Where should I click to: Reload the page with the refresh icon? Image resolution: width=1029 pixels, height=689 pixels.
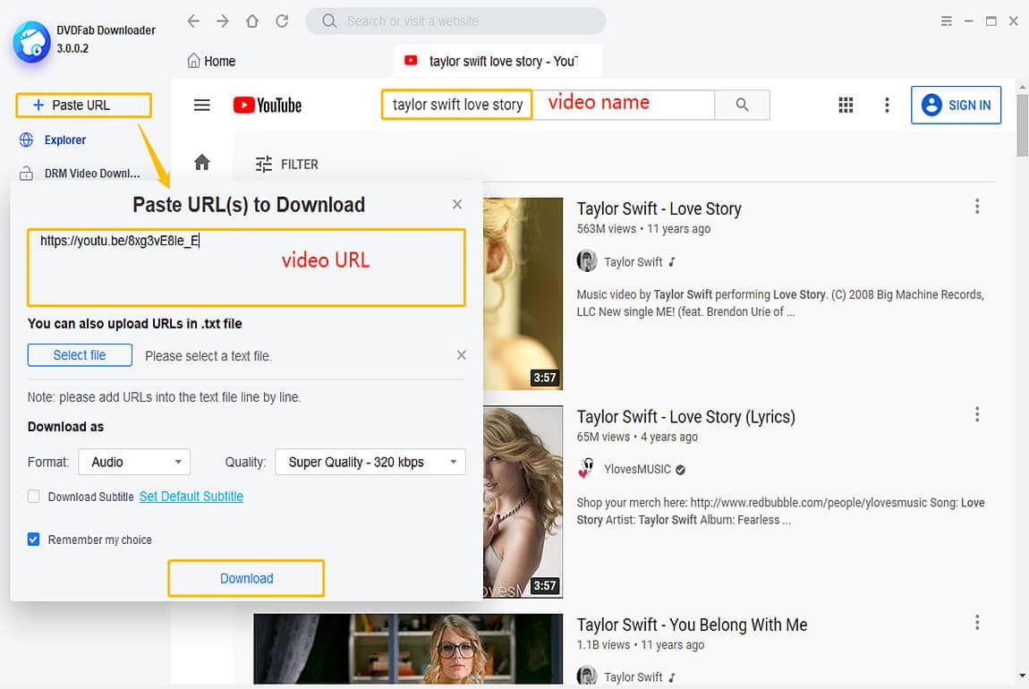(282, 21)
